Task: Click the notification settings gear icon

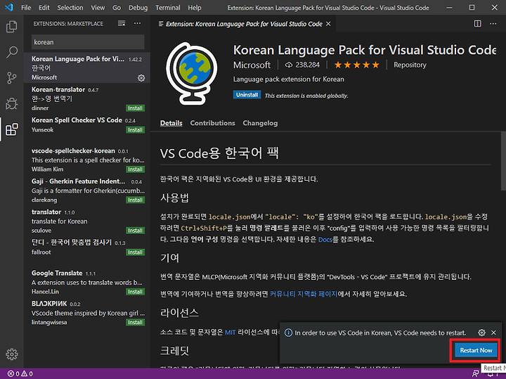Action: (x=481, y=333)
